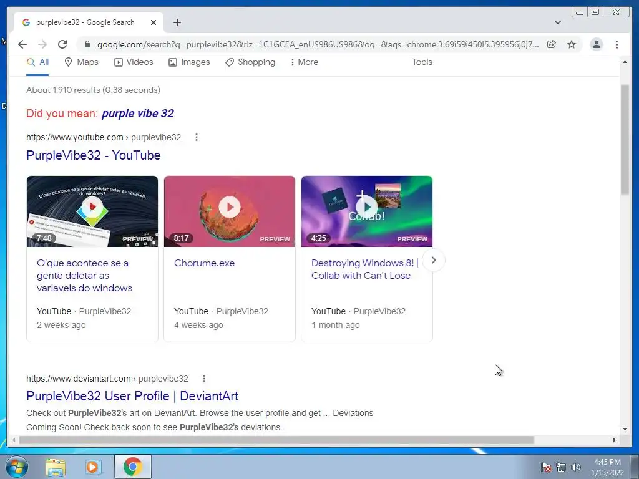The image size is (639, 479).
Task: Switch to Images results
Action: [x=189, y=62]
